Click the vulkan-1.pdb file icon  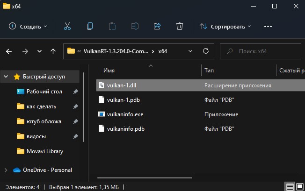click(102, 99)
